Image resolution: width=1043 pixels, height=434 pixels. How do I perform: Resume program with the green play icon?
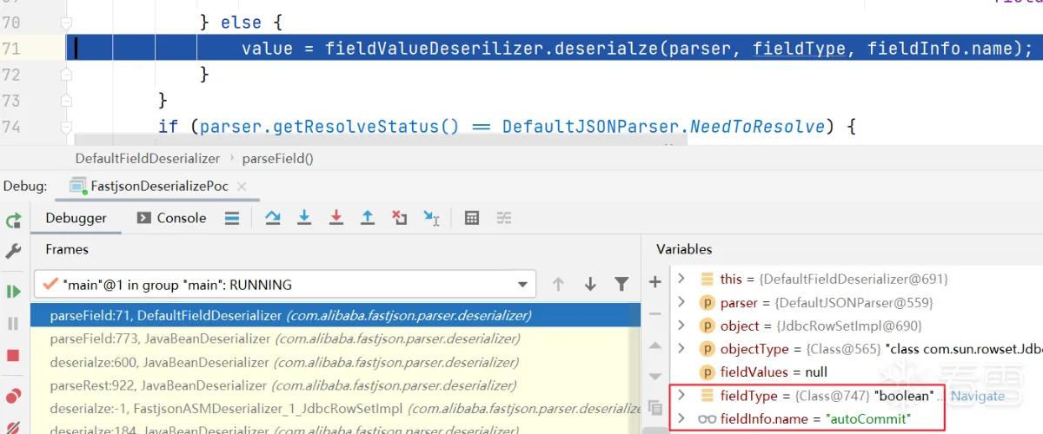13,292
